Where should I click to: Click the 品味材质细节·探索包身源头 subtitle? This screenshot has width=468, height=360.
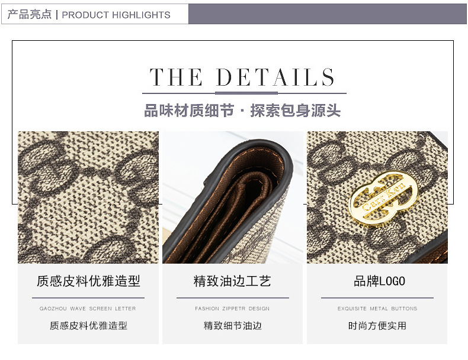(x=242, y=111)
